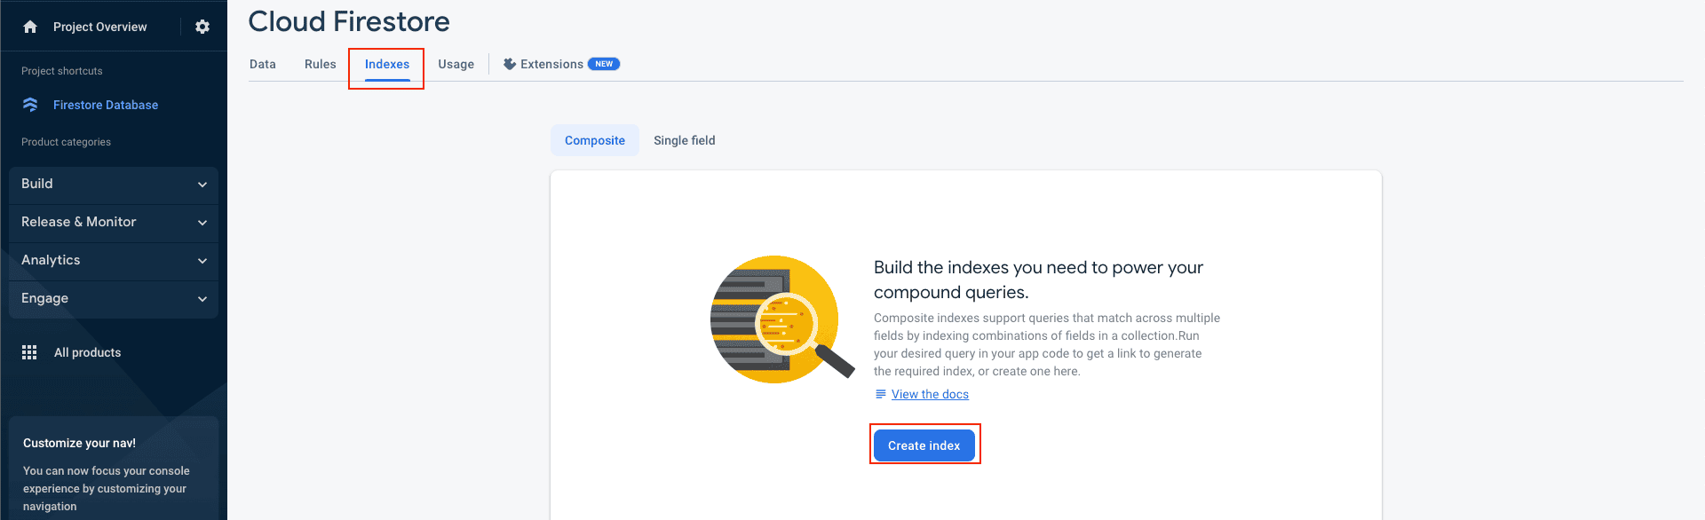Open project settings via the gear icon
This screenshot has height=520, width=1705.
[202, 26]
